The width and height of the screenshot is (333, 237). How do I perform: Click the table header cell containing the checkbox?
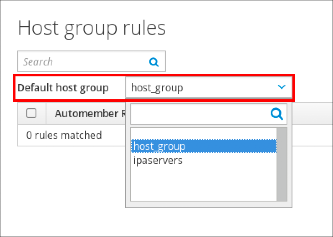coord(32,113)
